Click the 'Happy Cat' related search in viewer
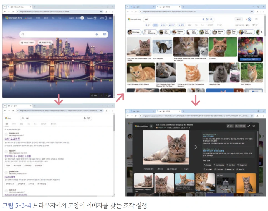 242,165
